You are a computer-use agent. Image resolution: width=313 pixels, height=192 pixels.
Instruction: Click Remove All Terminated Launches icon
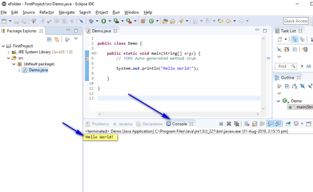click(236, 124)
